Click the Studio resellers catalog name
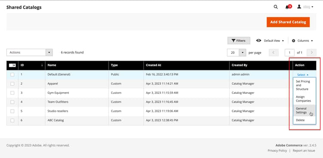This screenshot has width=323, height=158. (58, 111)
